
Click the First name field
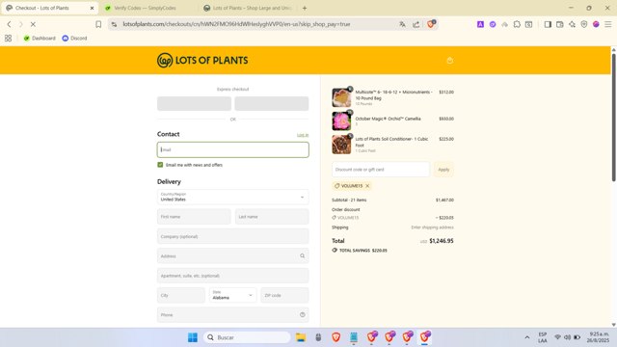pos(194,217)
